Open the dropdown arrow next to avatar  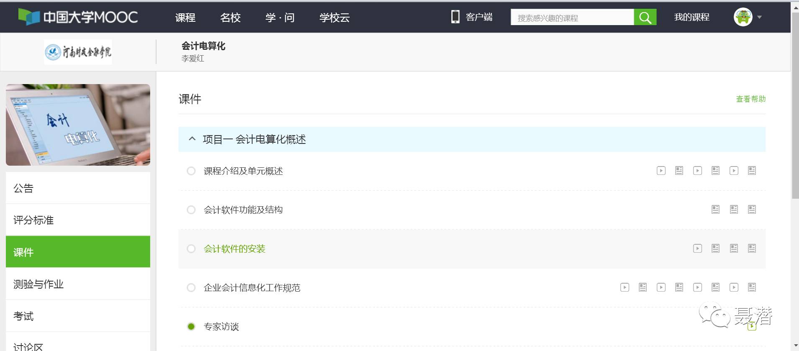pyautogui.click(x=760, y=17)
